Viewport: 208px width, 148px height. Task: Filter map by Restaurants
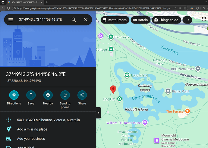(x=115, y=20)
